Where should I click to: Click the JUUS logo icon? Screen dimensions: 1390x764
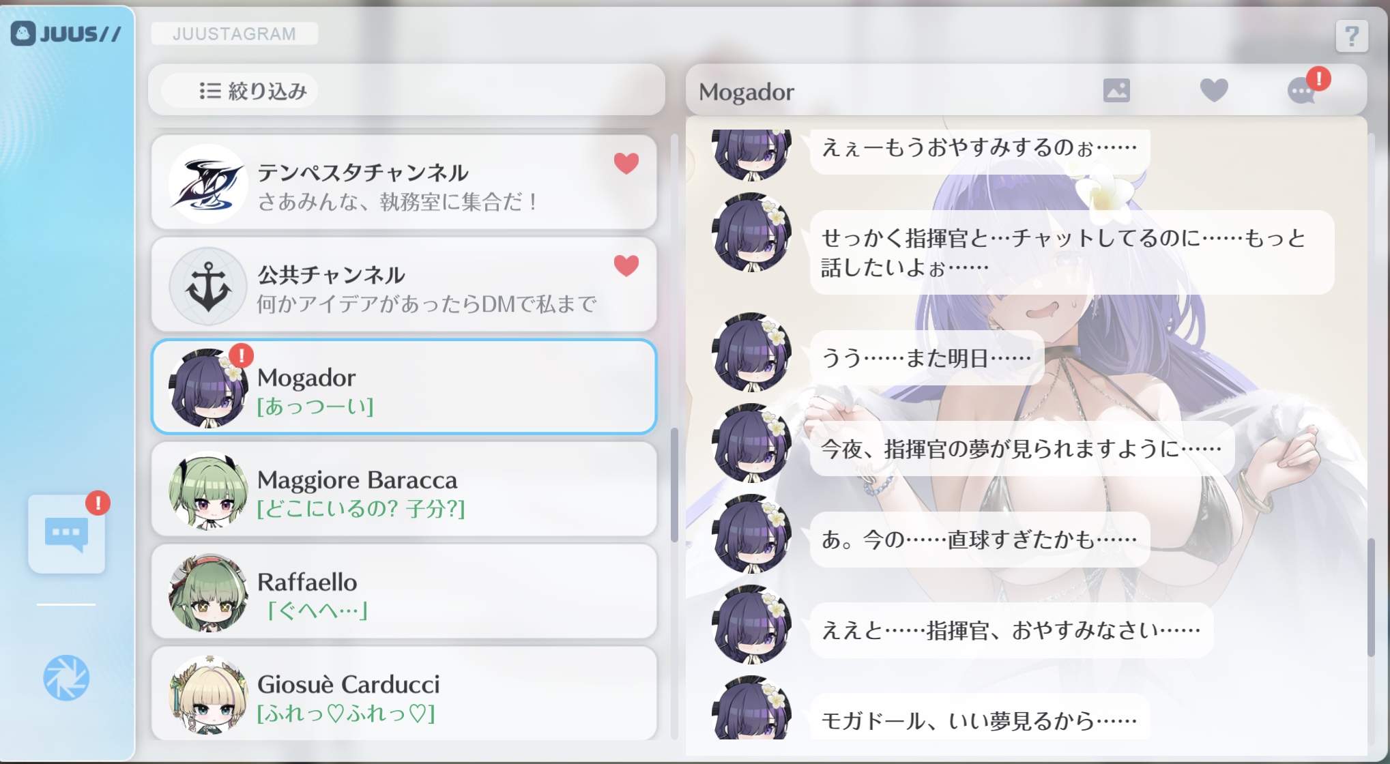pos(23,33)
